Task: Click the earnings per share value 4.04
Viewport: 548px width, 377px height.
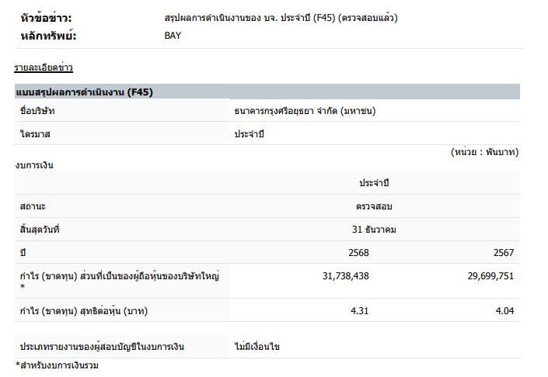Action: 504,310
